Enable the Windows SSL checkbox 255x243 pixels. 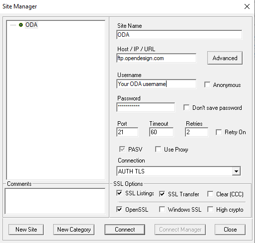click(x=162, y=209)
